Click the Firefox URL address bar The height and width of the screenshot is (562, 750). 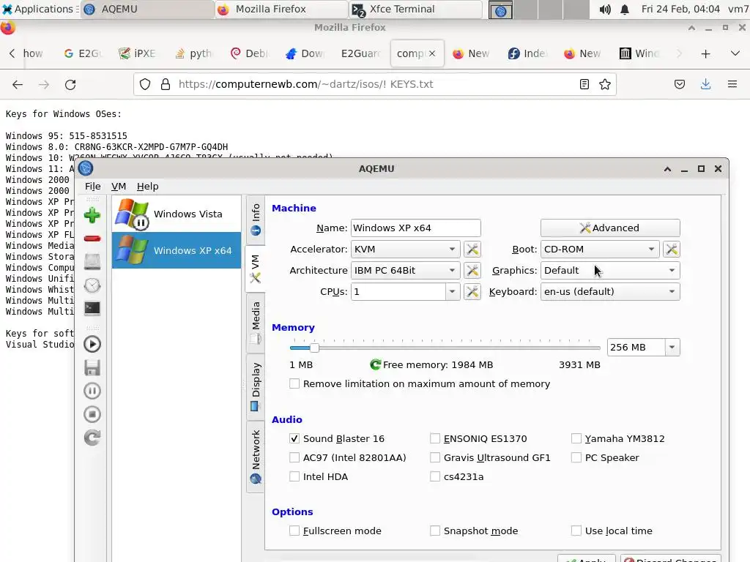click(x=374, y=85)
